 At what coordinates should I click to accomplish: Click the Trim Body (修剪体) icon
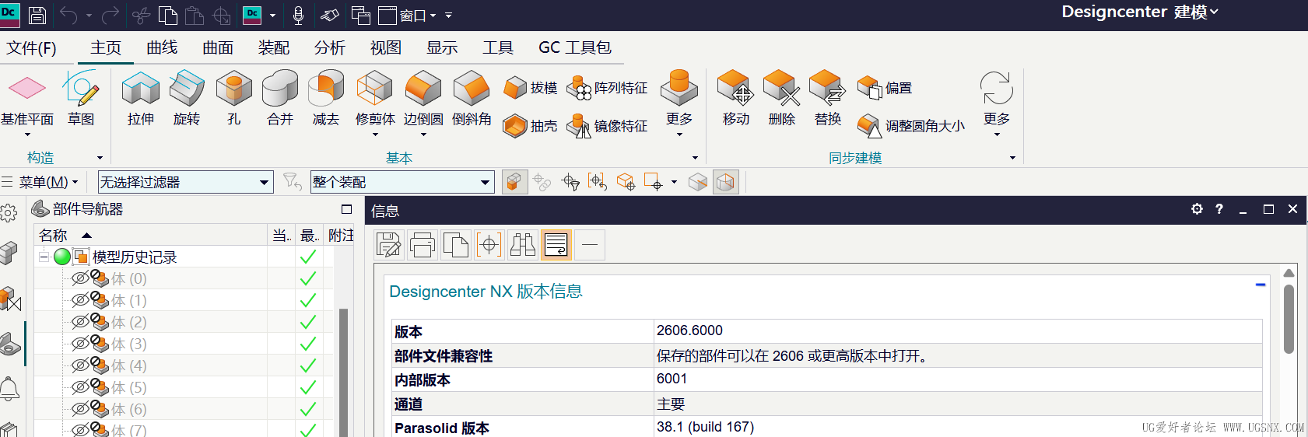(374, 88)
